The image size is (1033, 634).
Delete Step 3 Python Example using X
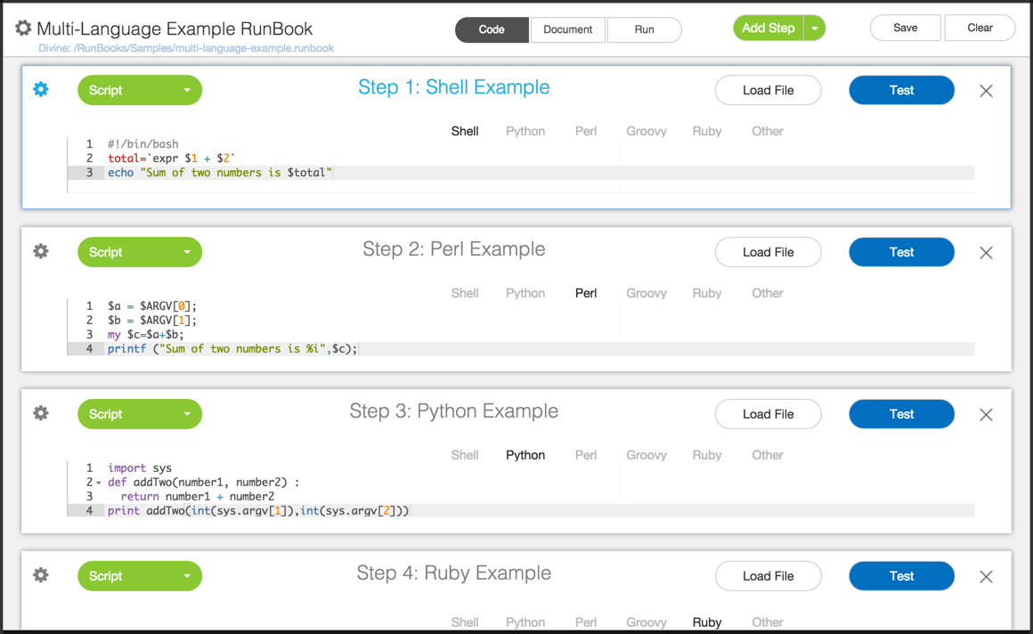coord(986,415)
